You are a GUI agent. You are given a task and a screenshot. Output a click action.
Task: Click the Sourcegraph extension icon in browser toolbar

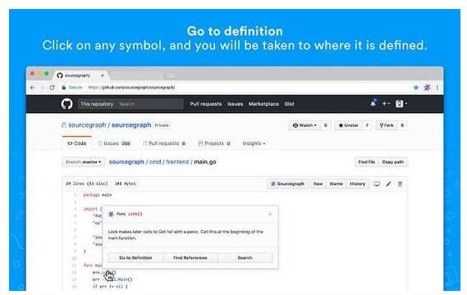click(x=427, y=88)
